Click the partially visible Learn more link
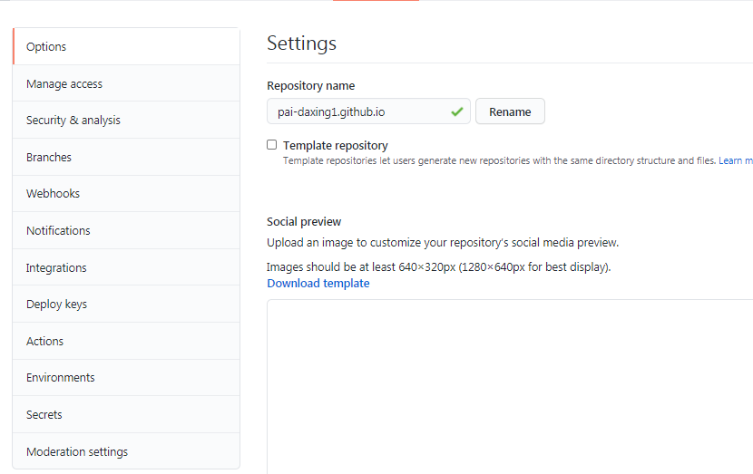This screenshot has width=753, height=474. coord(737,161)
